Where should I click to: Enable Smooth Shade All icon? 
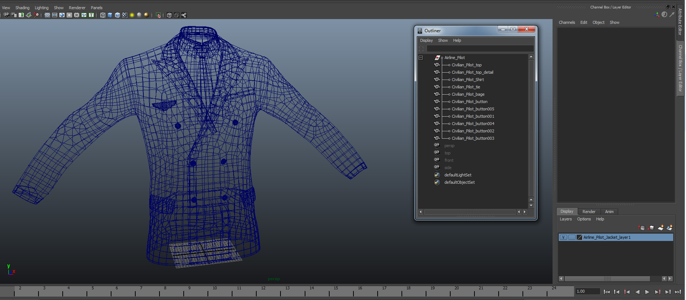pos(110,15)
